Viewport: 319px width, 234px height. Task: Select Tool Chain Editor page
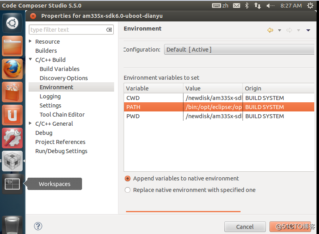(62, 115)
